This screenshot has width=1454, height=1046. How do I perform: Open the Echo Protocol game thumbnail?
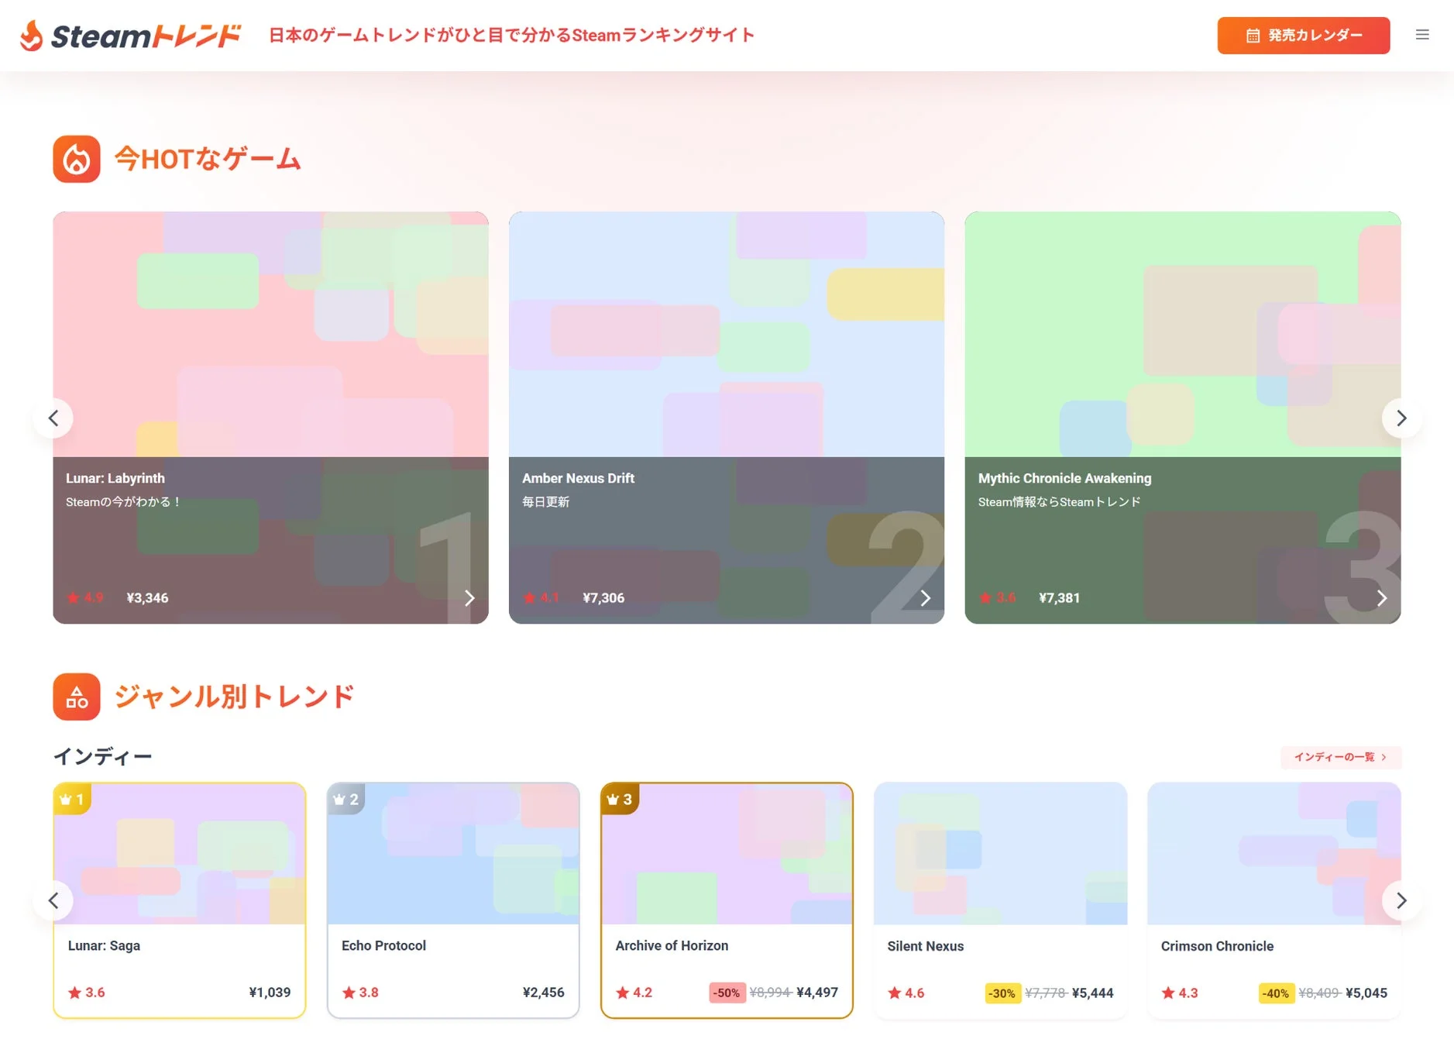(x=452, y=852)
